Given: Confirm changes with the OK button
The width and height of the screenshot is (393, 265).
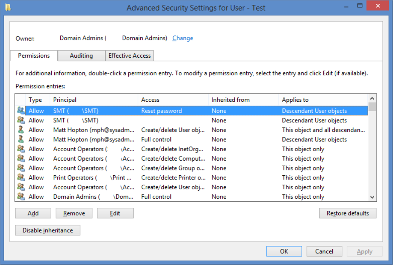Looking at the screenshot, I should point(284,251).
